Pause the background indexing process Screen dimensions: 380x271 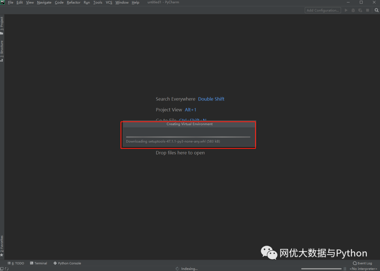(345, 269)
